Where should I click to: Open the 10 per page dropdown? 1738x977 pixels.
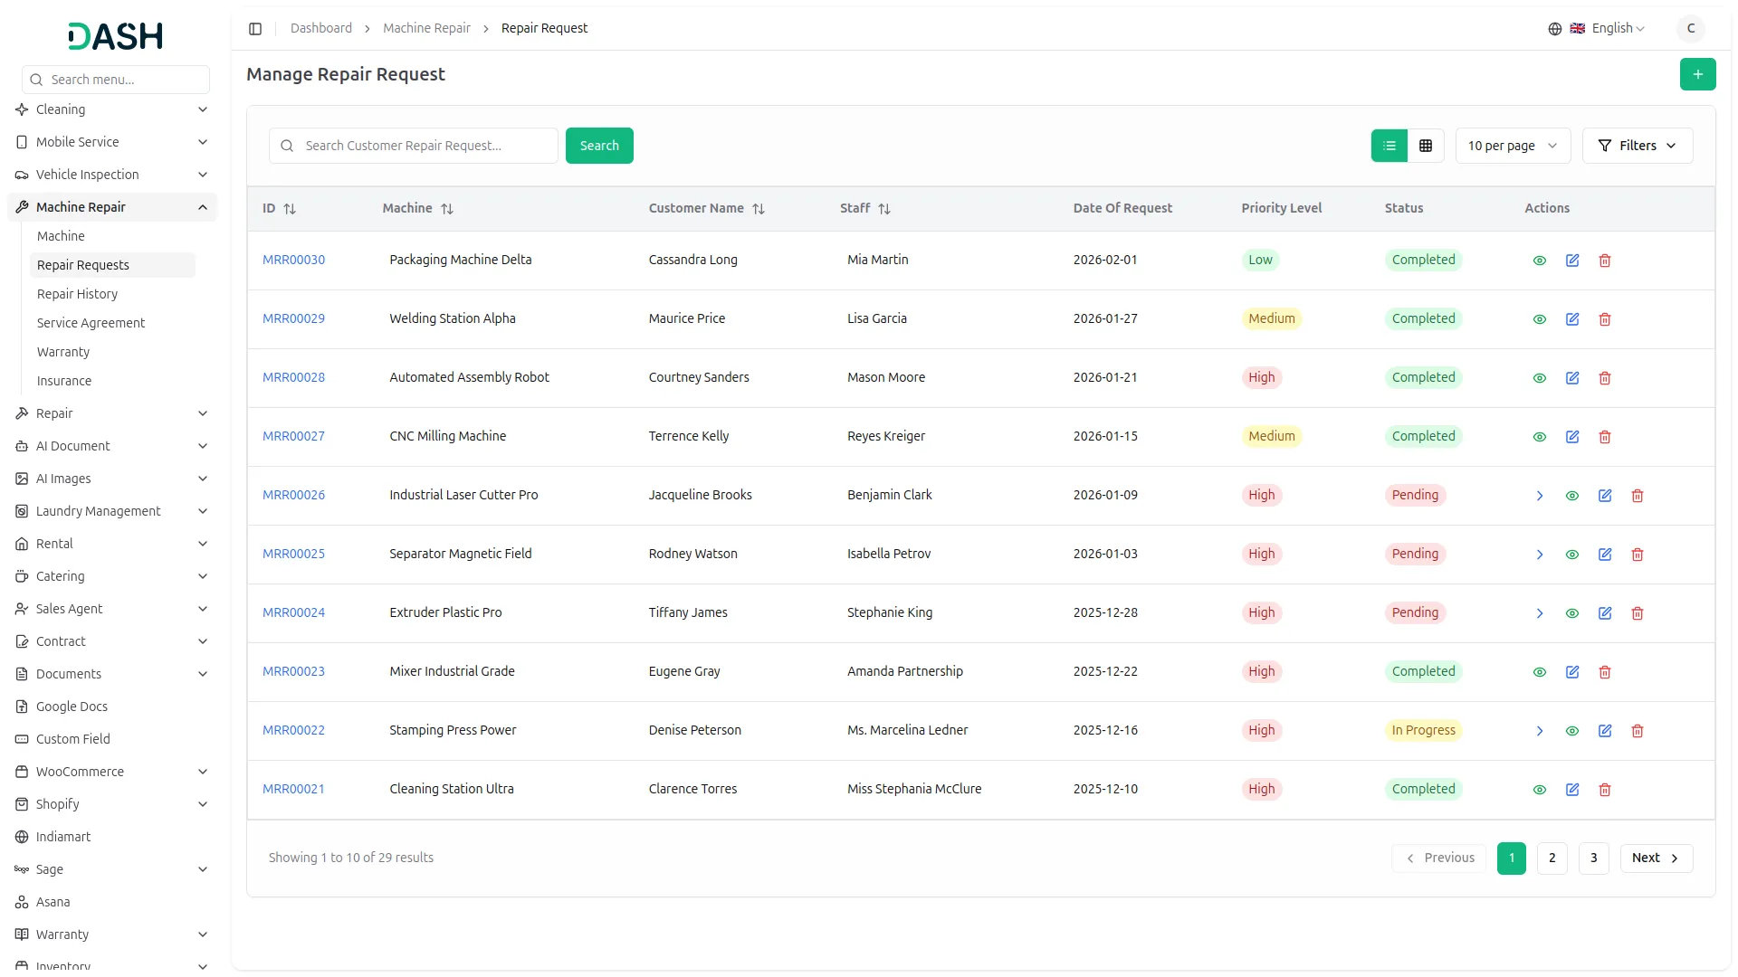(1512, 146)
